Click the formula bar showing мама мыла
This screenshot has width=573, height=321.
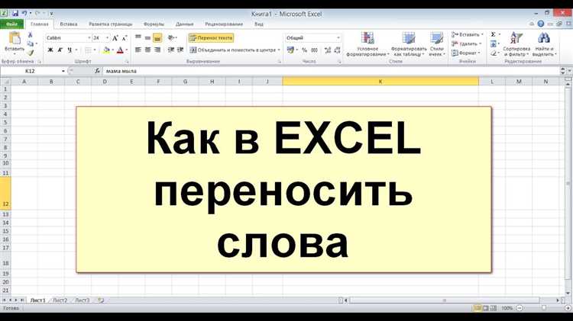(332, 71)
